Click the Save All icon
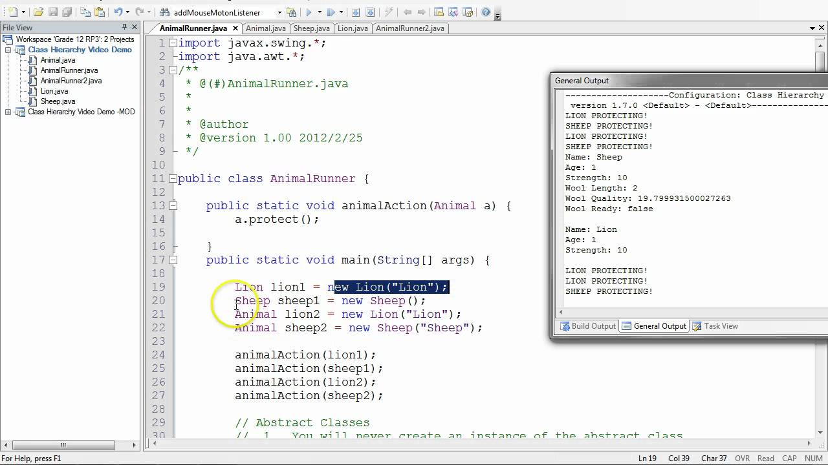 click(67, 12)
